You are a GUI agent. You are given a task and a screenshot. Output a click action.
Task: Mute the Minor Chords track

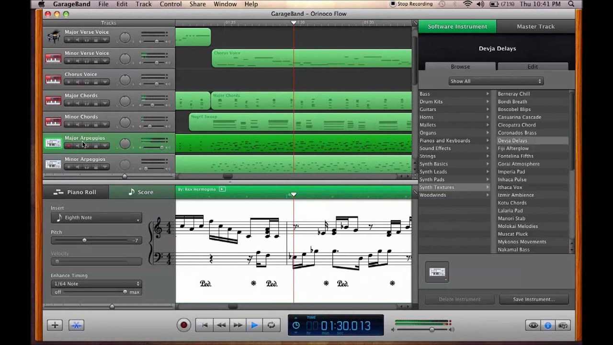(x=77, y=124)
